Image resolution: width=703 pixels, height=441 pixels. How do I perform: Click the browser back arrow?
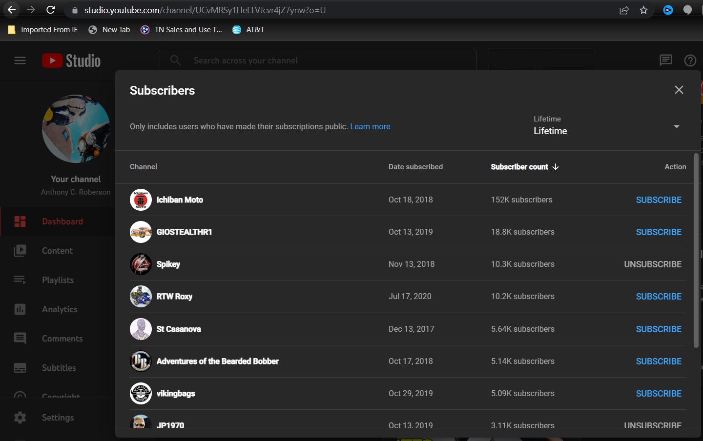[x=12, y=10]
